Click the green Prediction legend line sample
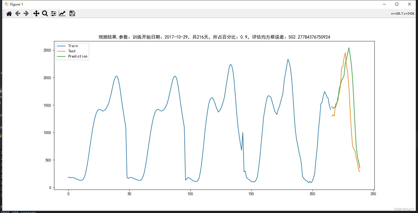 (62, 56)
